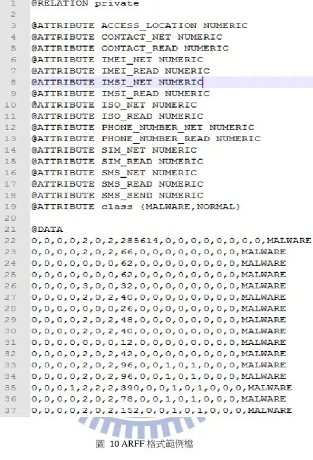This screenshot has height=460, width=313.
Task: Click the data row on line 27
Action: coord(158,297)
